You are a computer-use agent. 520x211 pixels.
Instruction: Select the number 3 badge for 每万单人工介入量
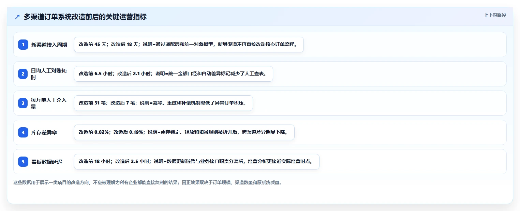(x=23, y=103)
